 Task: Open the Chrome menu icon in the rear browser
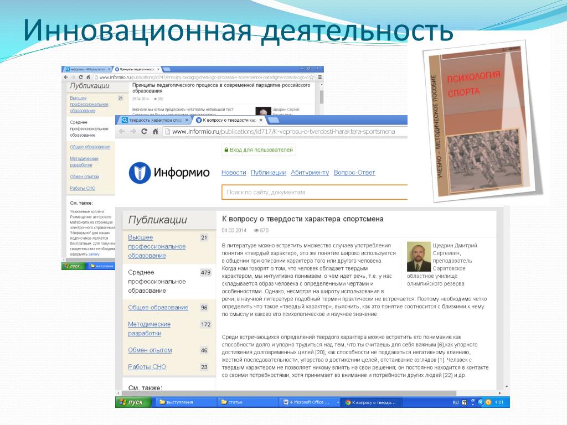(319, 77)
